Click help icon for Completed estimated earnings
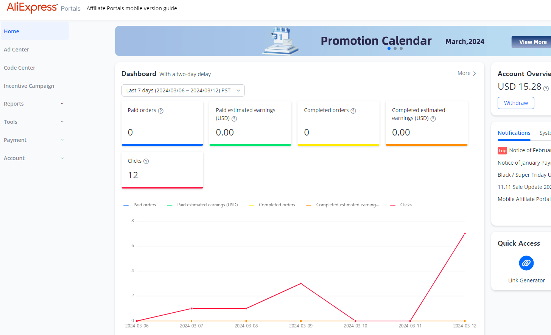Viewport: 551px width, 335px height. pos(433,119)
